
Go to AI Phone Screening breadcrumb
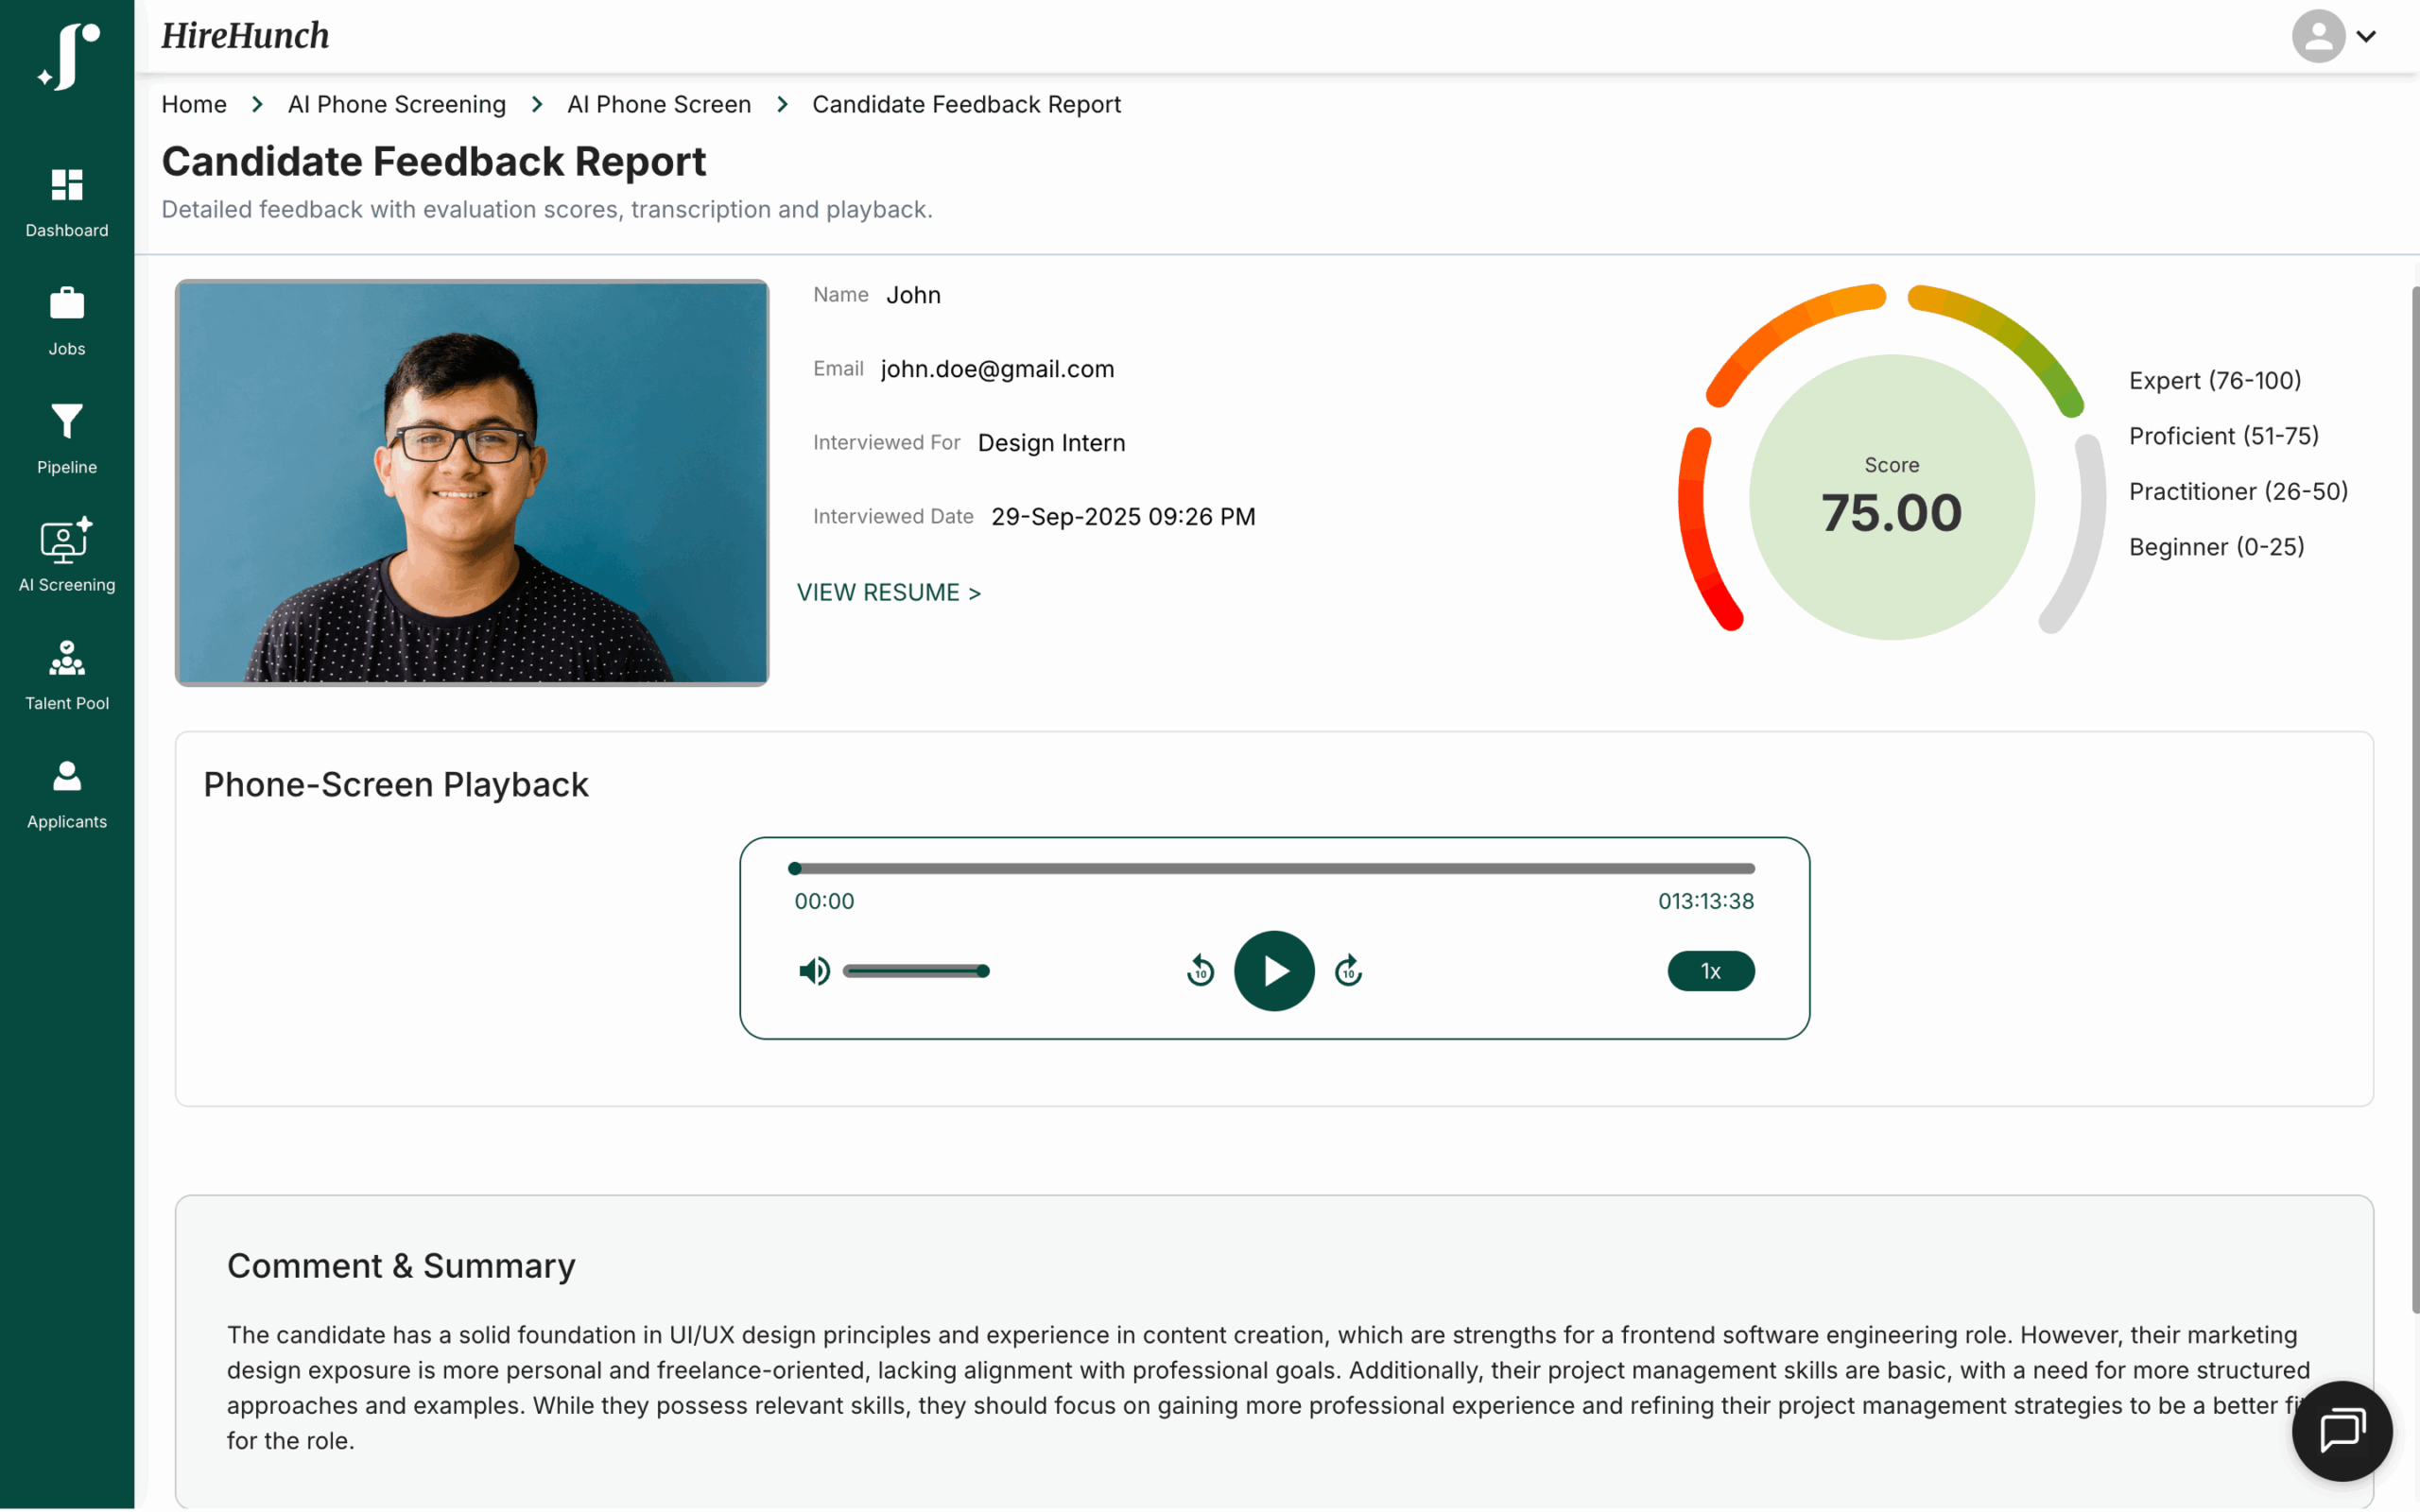(x=396, y=105)
